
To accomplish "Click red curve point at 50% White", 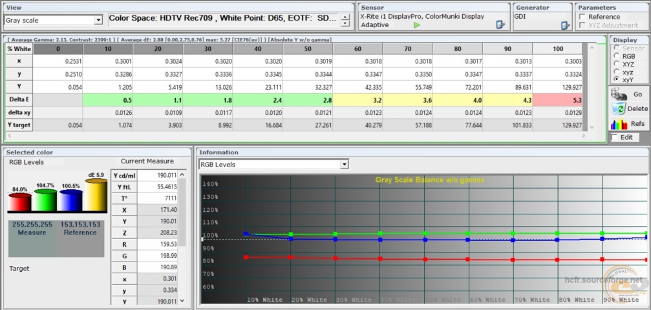I will pyautogui.click(x=425, y=259).
